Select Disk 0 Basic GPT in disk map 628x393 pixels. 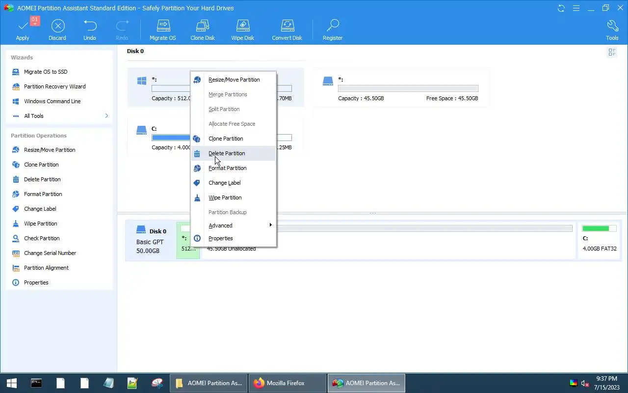[151, 240]
